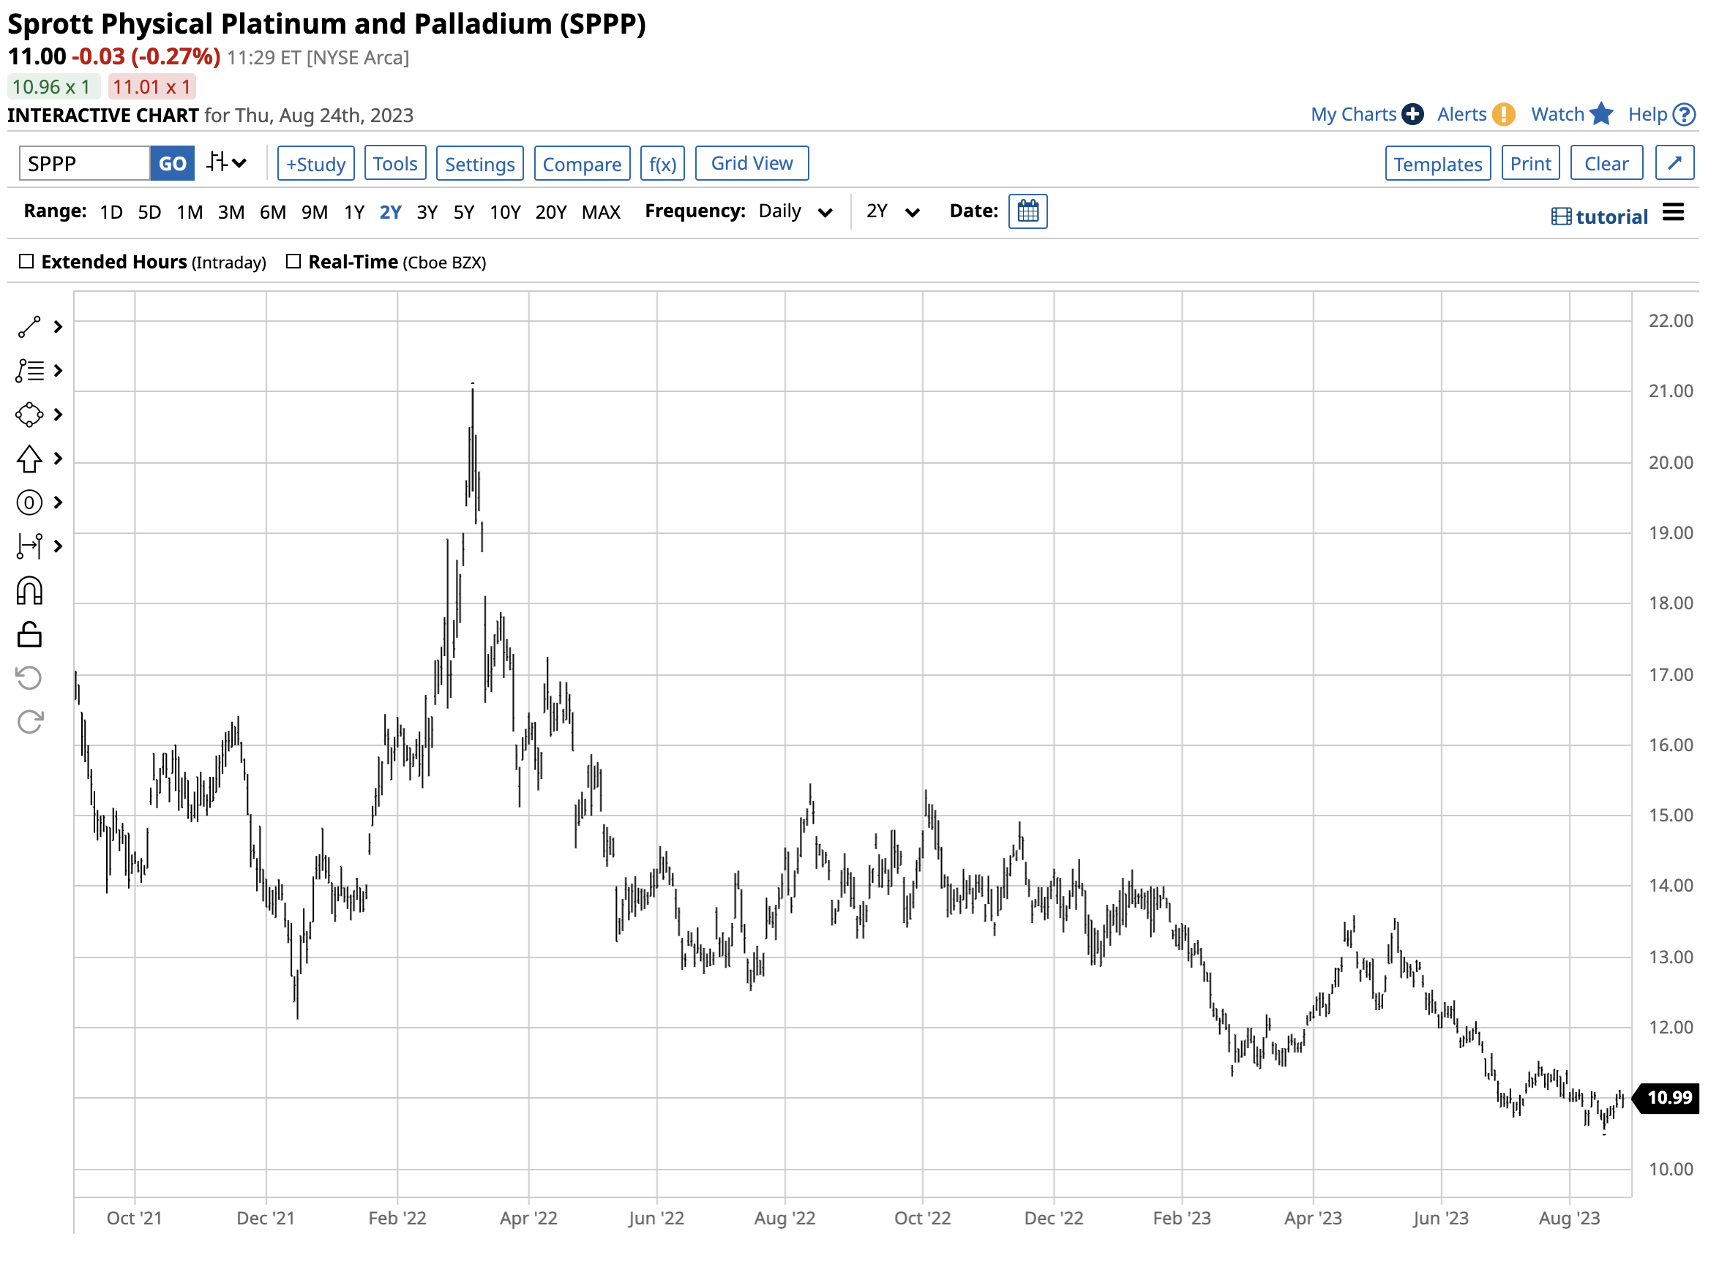Open the date picker calendar icon
Image resolution: width=1730 pixels, height=1261 pixels.
coord(1029,211)
